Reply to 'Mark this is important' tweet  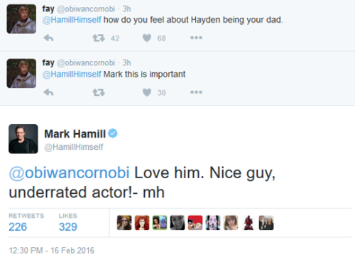point(48,92)
